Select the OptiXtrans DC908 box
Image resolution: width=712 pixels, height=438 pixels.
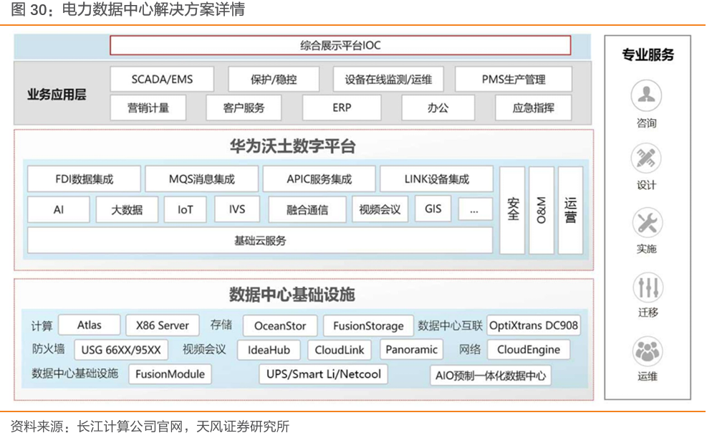tap(534, 325)
